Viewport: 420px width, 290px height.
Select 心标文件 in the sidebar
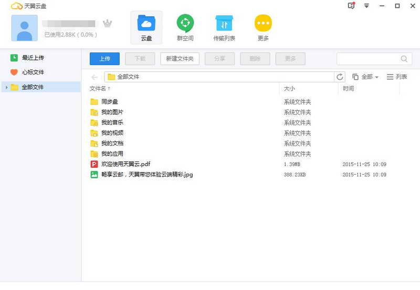coord(33,72)
